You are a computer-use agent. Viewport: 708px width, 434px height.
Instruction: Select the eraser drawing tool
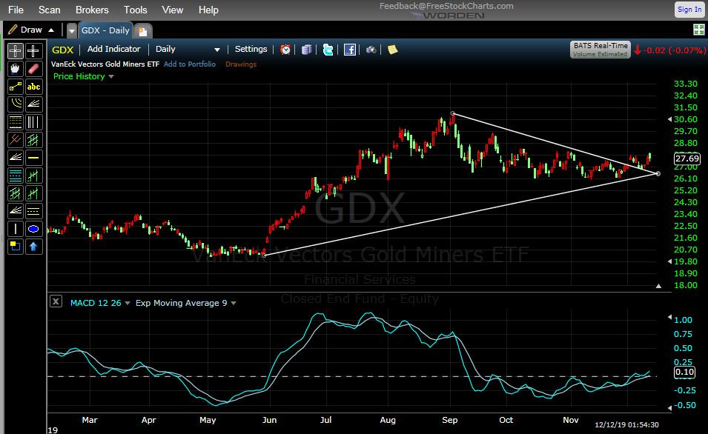33,69
